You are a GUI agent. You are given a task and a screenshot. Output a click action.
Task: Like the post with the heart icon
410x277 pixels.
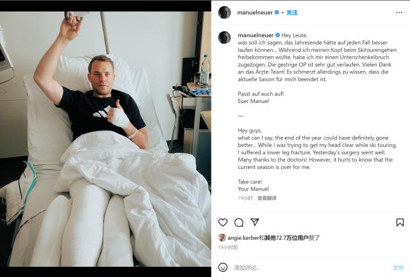click(x=223, y=223)
